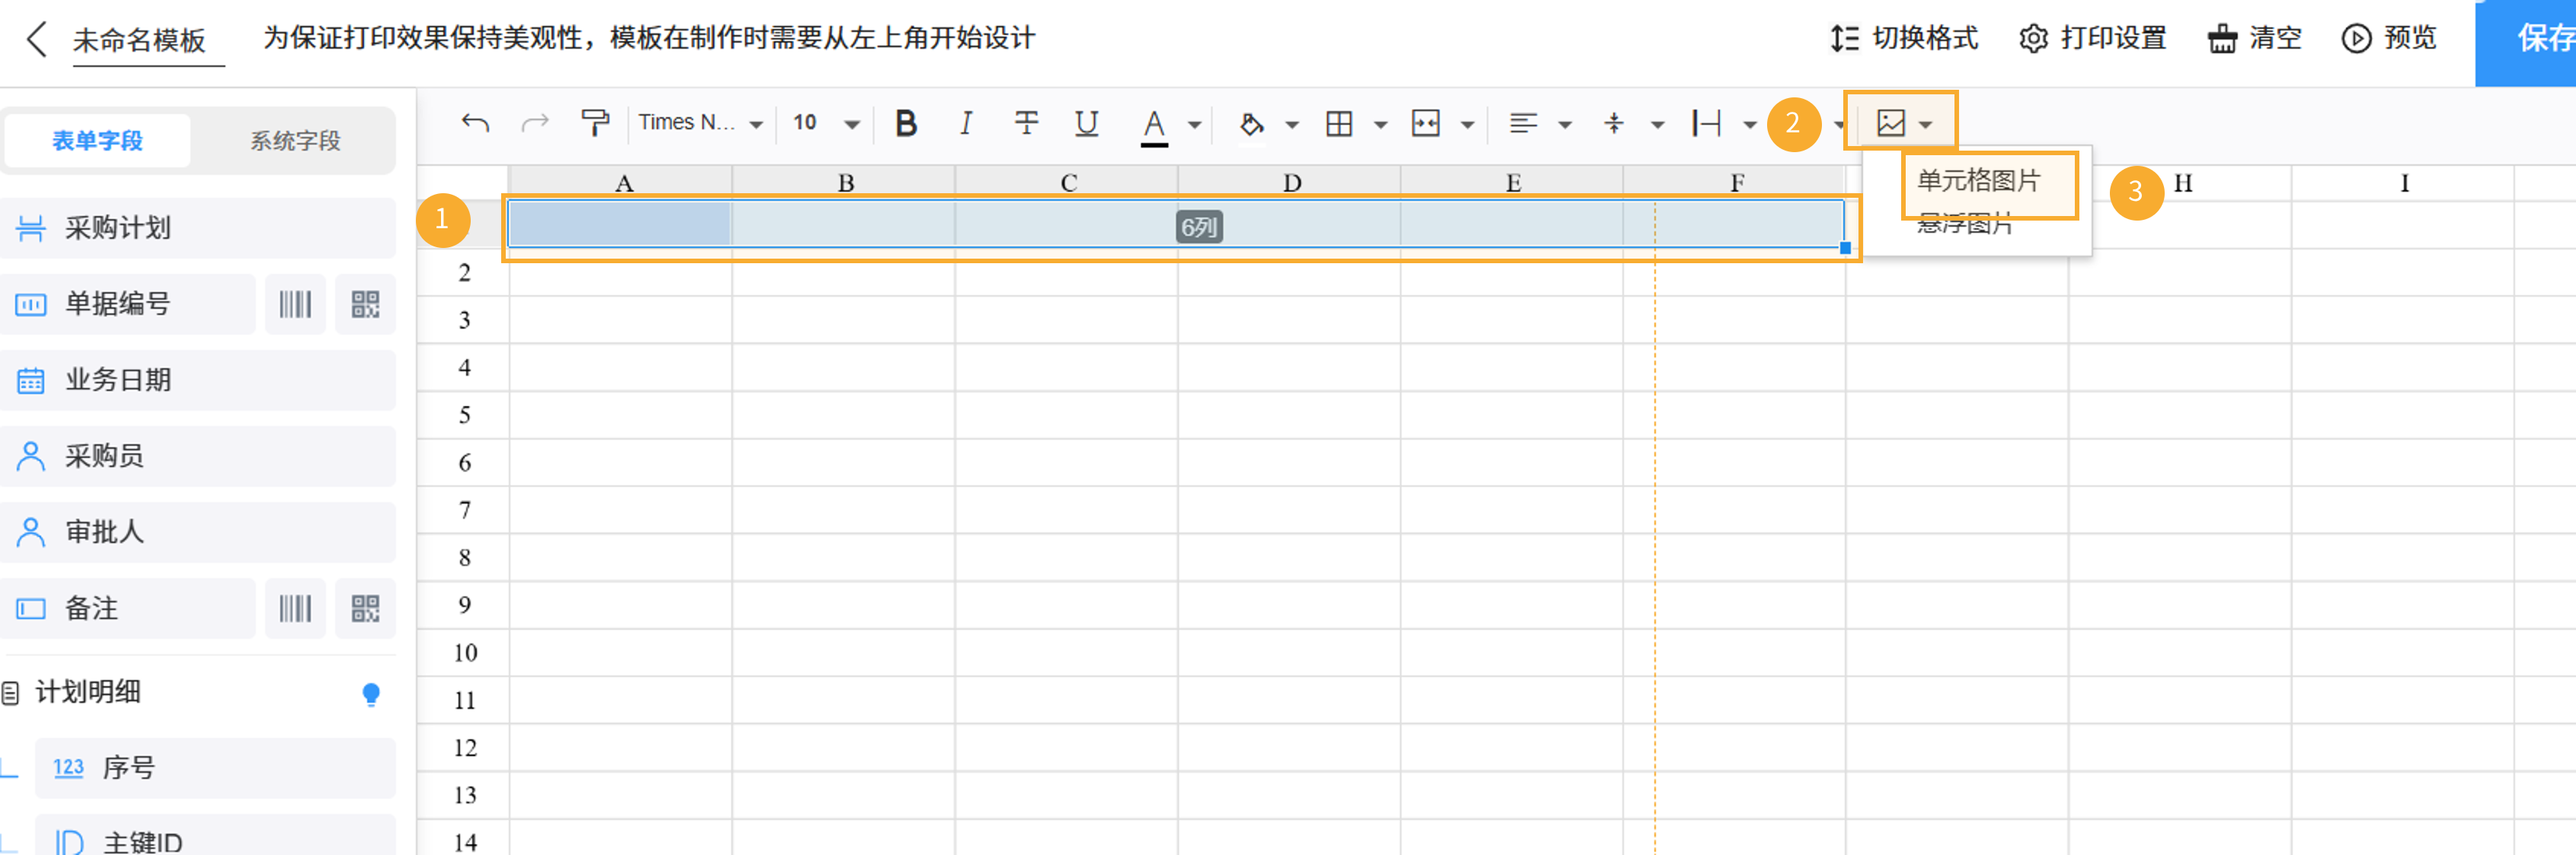Screen dimensions: 2576x855
Task: Select the 采购计划 field
Action: pos(198,227)
